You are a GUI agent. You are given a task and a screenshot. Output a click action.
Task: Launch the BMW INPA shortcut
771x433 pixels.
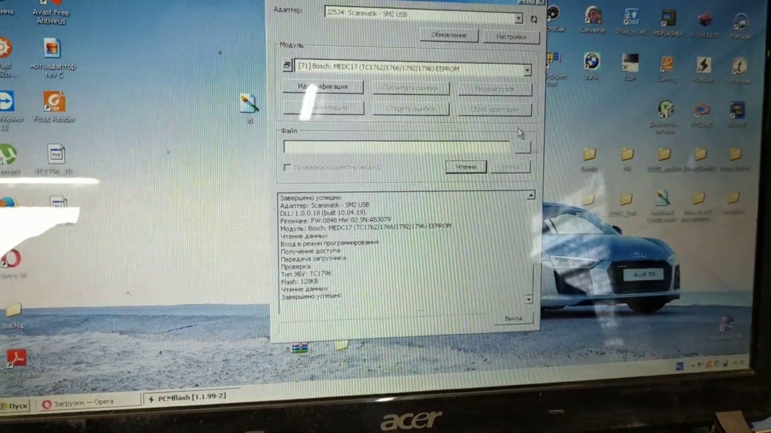tap(592, 66)
